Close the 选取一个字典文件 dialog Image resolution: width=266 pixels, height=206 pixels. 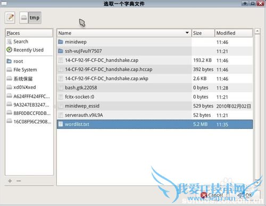261,3
